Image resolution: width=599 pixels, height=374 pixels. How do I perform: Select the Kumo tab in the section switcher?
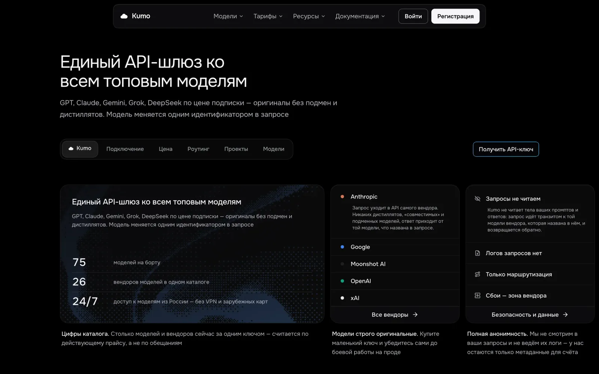tap(80, 149)
